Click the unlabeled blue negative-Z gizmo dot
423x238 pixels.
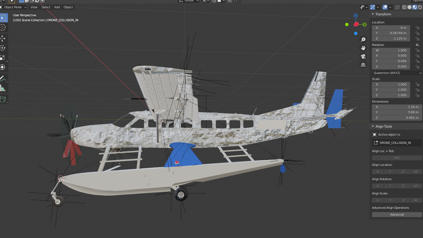(356, 33)
